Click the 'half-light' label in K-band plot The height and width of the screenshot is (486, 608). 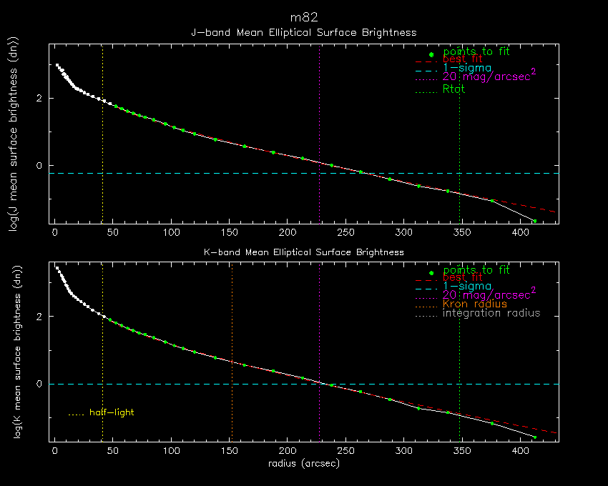[112, 412]
